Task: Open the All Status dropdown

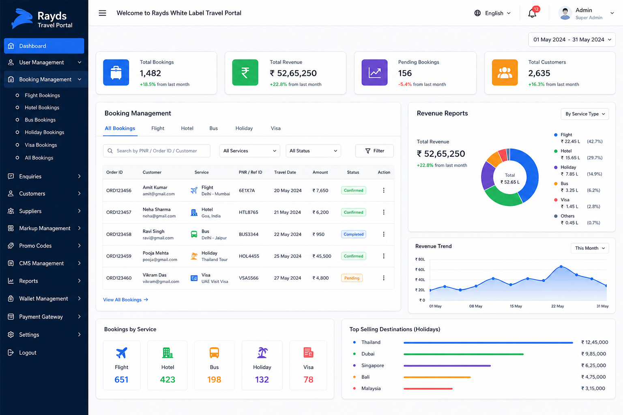Action: pos(313,151)
